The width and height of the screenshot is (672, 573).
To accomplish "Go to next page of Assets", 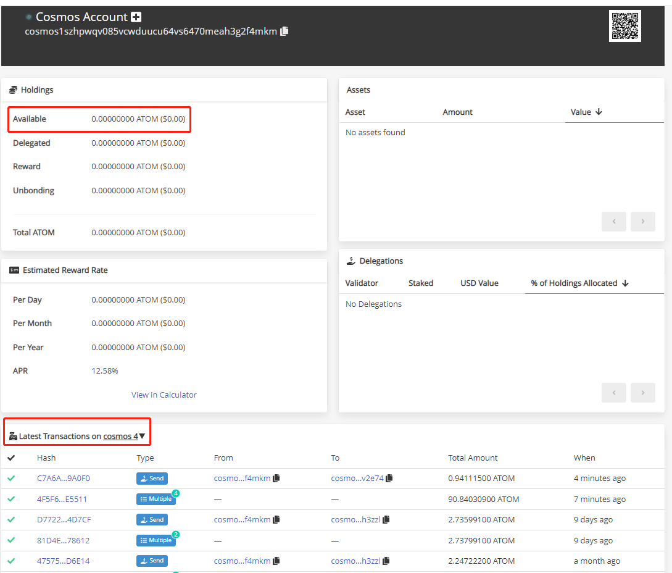I will pos(642,222).
